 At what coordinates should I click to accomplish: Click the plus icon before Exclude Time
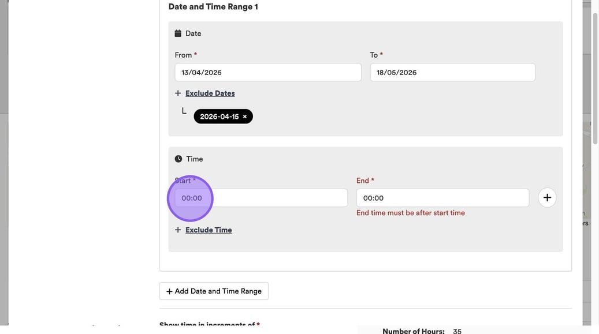coord(178,230)
